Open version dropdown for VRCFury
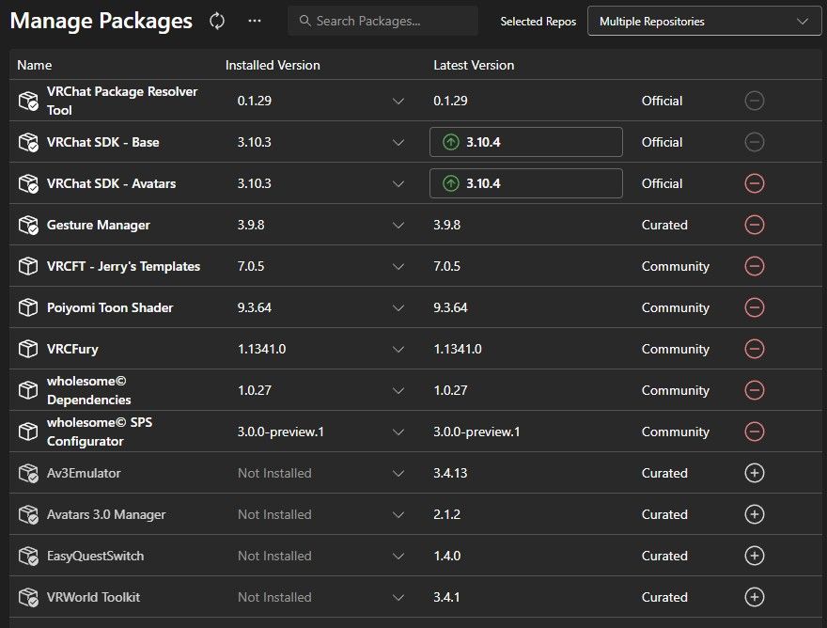This screenshot has width=827, height=628. pyautogui.click(x=398, y=350)
